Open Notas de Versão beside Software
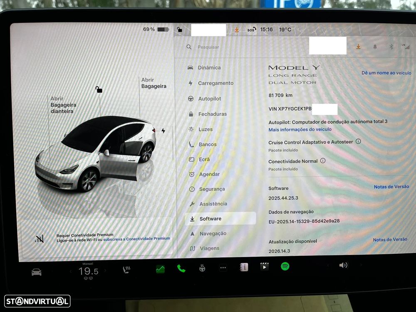Image resolution: width=416 pixels, height=312 pixels. tap(391, 187)
